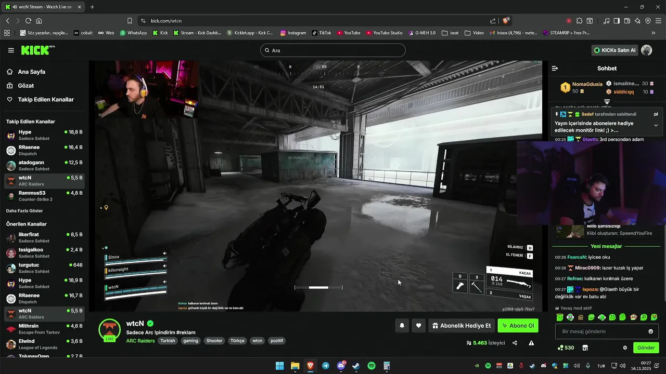Open tssigalkoo recommended channel
This screenshot has width=666, height=374.
(44, 252)
